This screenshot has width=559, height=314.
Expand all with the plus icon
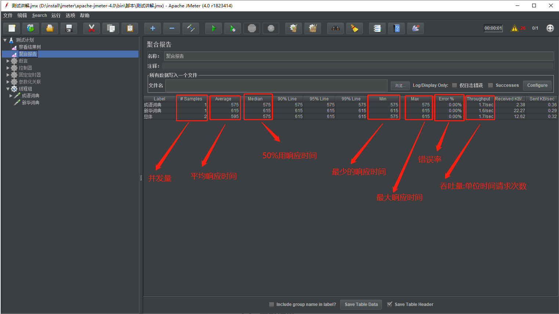[153, 28]
